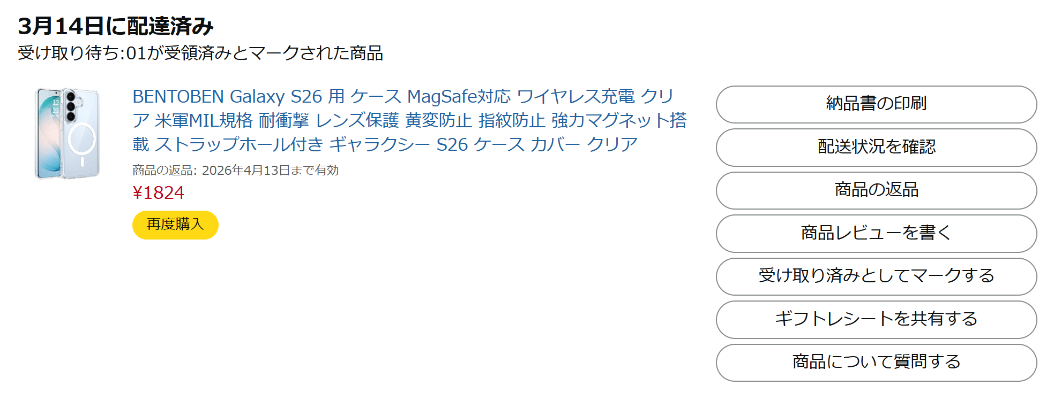Click 受け取り済みとしてマークする
This screenshot has width=1054, height=401.
[x=876, y=276]
